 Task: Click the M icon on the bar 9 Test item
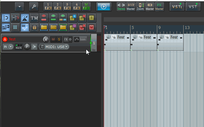(167, 37)
